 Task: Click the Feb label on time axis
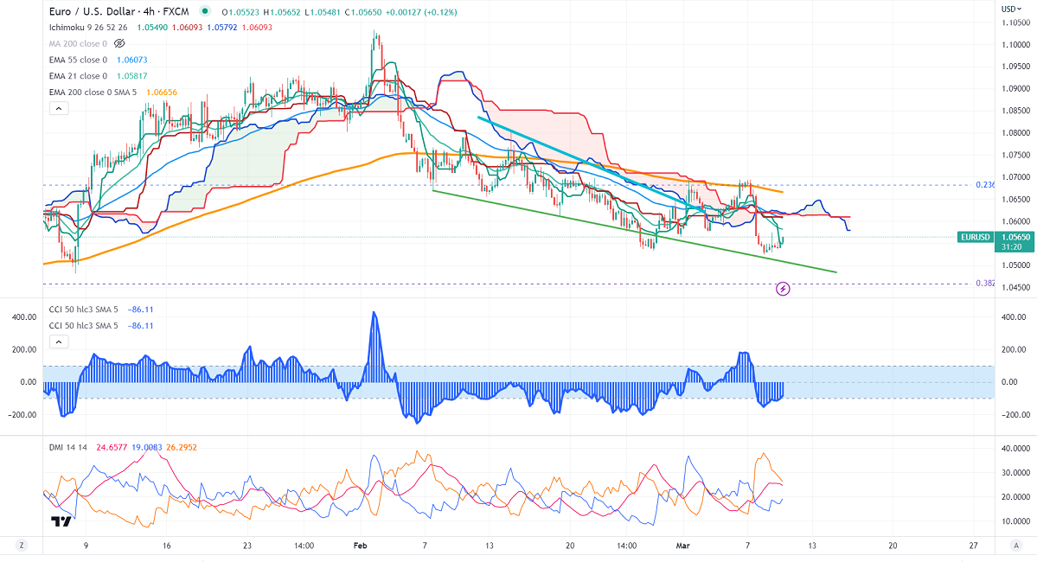pyautogui.click(x=361, y=546)
